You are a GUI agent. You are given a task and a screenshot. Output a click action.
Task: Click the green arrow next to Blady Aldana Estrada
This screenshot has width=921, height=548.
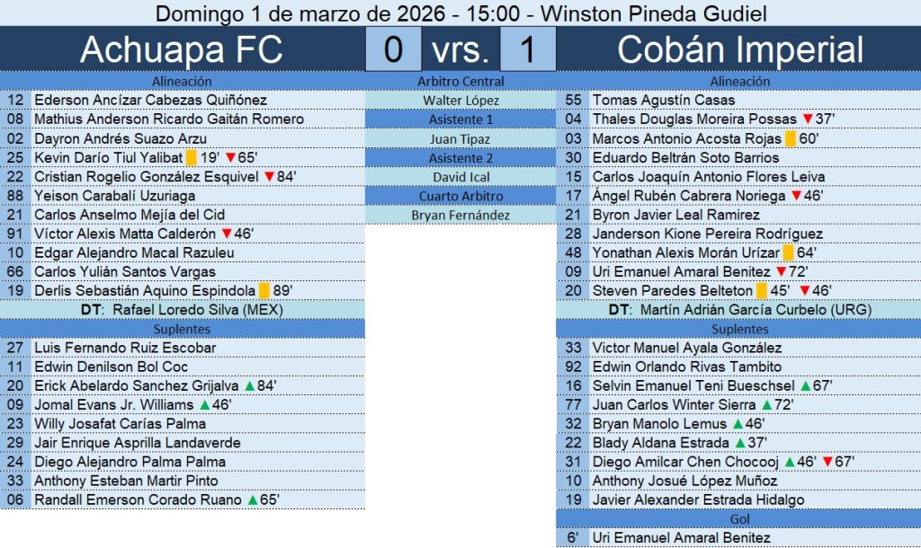[739, 443]
